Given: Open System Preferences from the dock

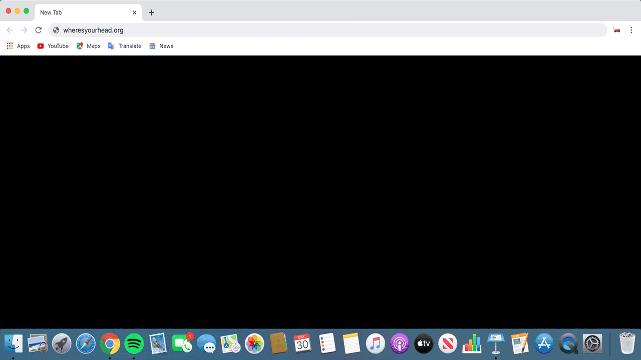Looking at the screenshot, I should coord(592,343).
